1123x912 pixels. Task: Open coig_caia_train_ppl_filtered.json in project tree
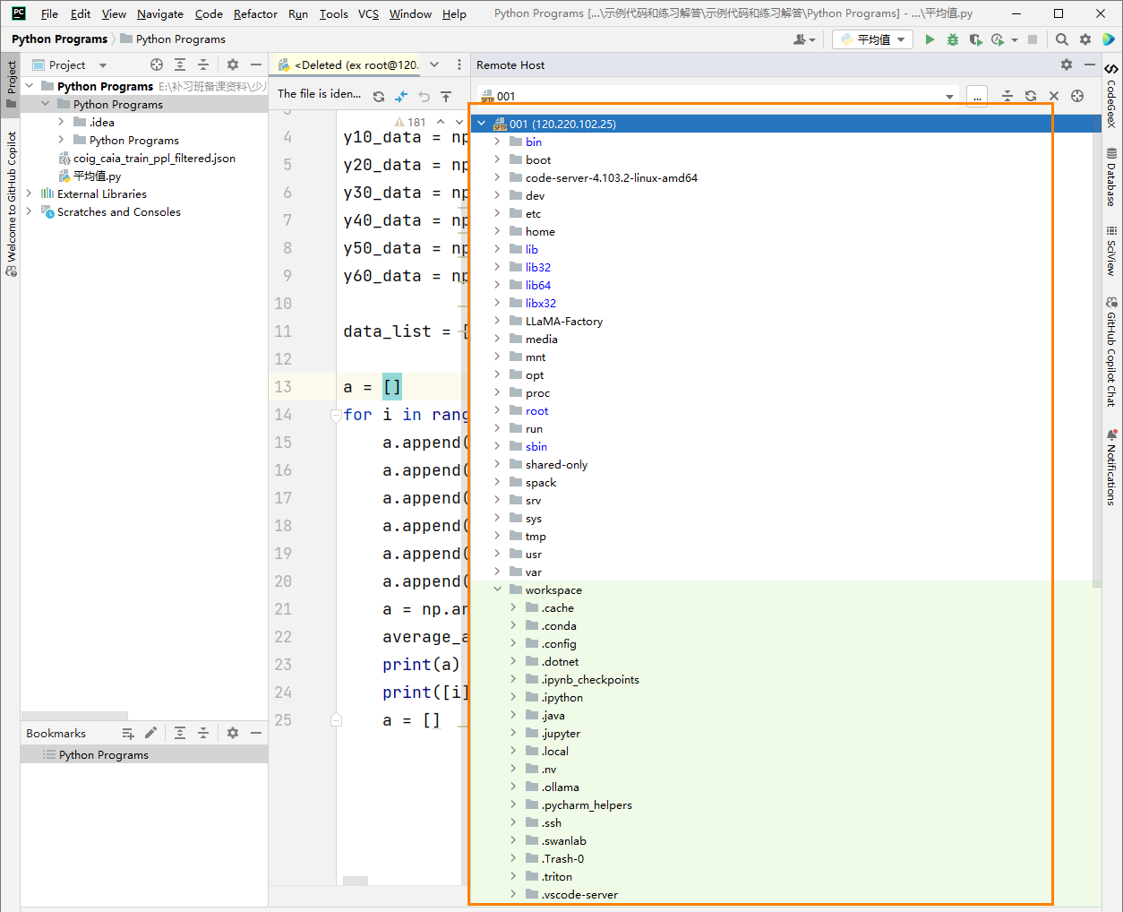154,159
